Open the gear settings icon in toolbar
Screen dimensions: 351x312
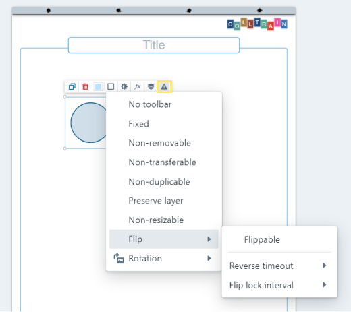pos(124,86)
